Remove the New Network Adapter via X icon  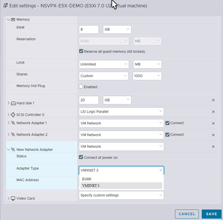pyautogui.click(x=213, y=147)
